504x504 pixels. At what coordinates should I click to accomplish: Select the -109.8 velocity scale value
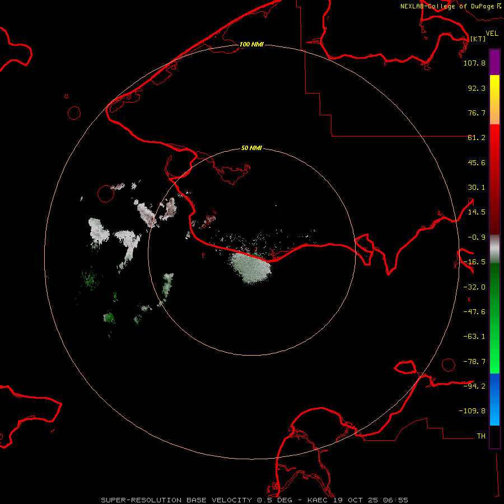tap(472, 411)
